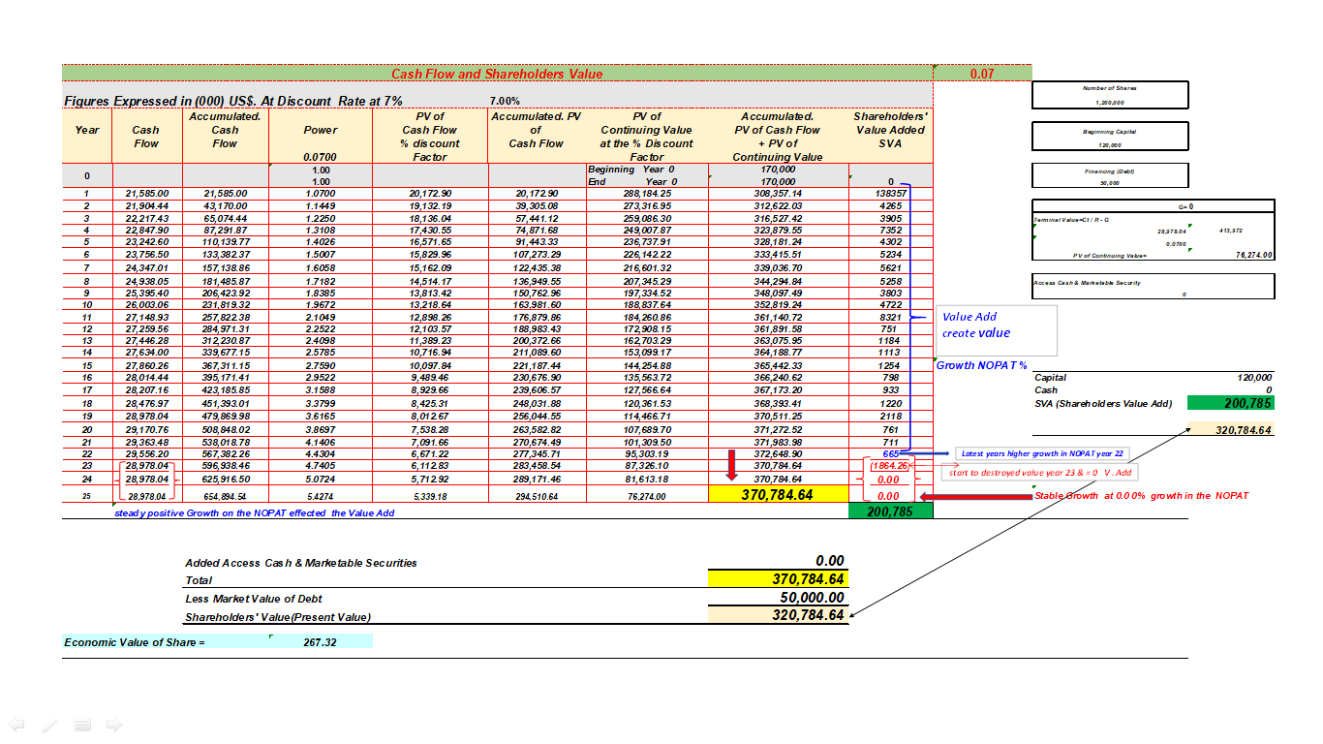Select year 1 PV of cash flow 20,172.90
This screenshot has height=744, width=1323.
pyautogui.click(x=430, y=194)
